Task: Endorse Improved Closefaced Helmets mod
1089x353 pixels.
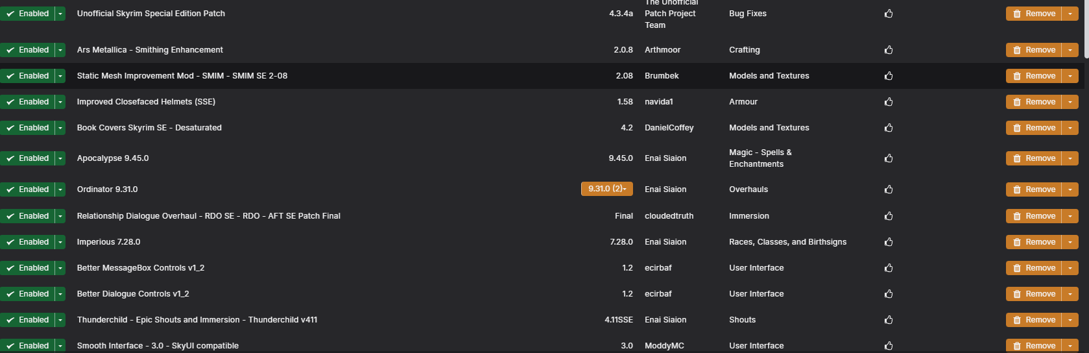Action: point(889,102)
